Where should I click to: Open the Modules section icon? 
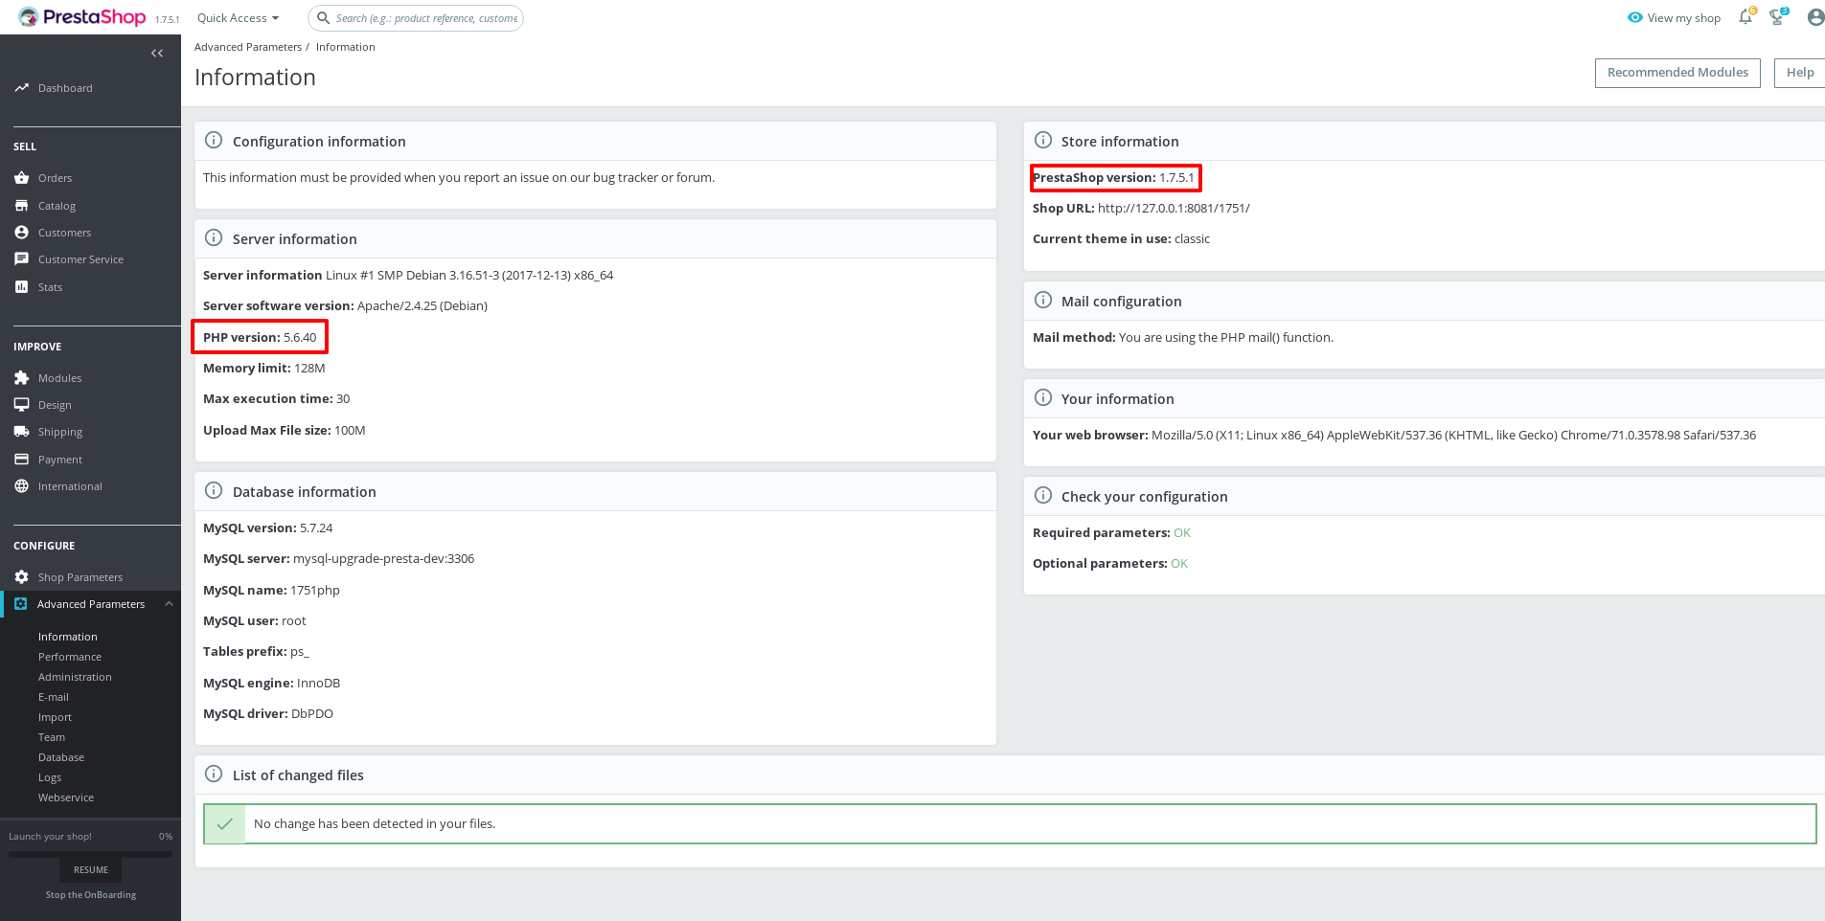(22, 377)
